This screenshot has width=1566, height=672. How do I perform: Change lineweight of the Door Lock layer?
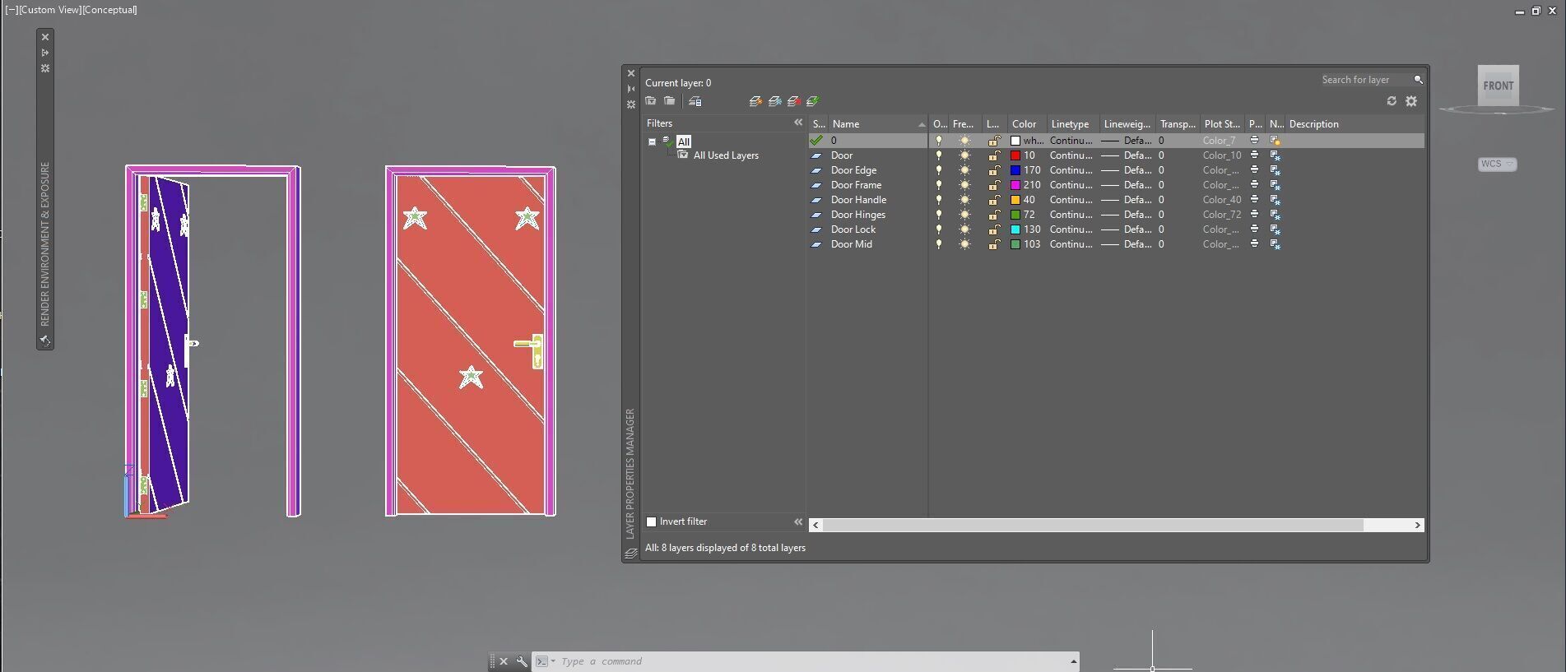(x=1127, y=229)
